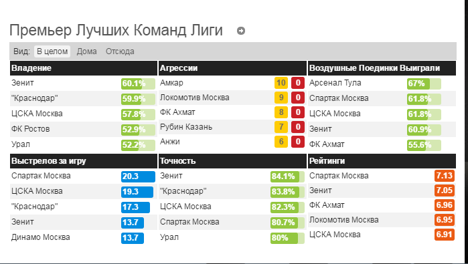Click the Спартак Москва rating badge 7.13
468x264 pixels.
445,176
